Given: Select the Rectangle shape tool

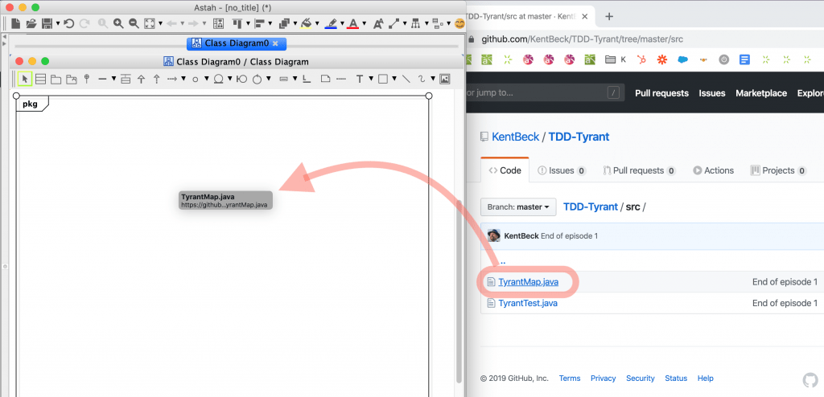Looking at the screenshot, I should coord(382,79).
